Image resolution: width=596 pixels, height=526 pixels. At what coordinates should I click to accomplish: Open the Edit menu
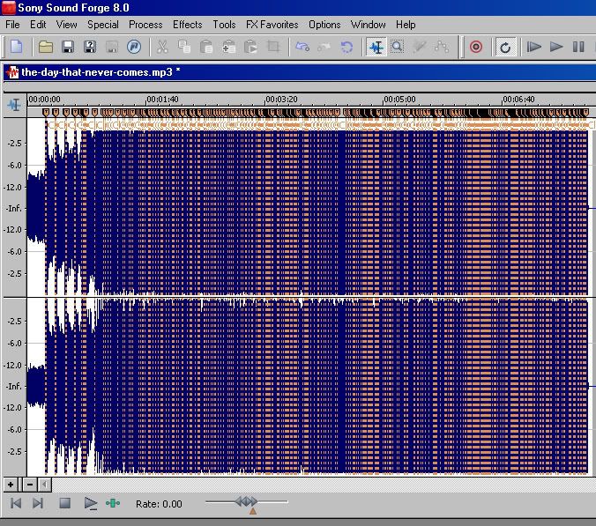[x=38, y=25]
